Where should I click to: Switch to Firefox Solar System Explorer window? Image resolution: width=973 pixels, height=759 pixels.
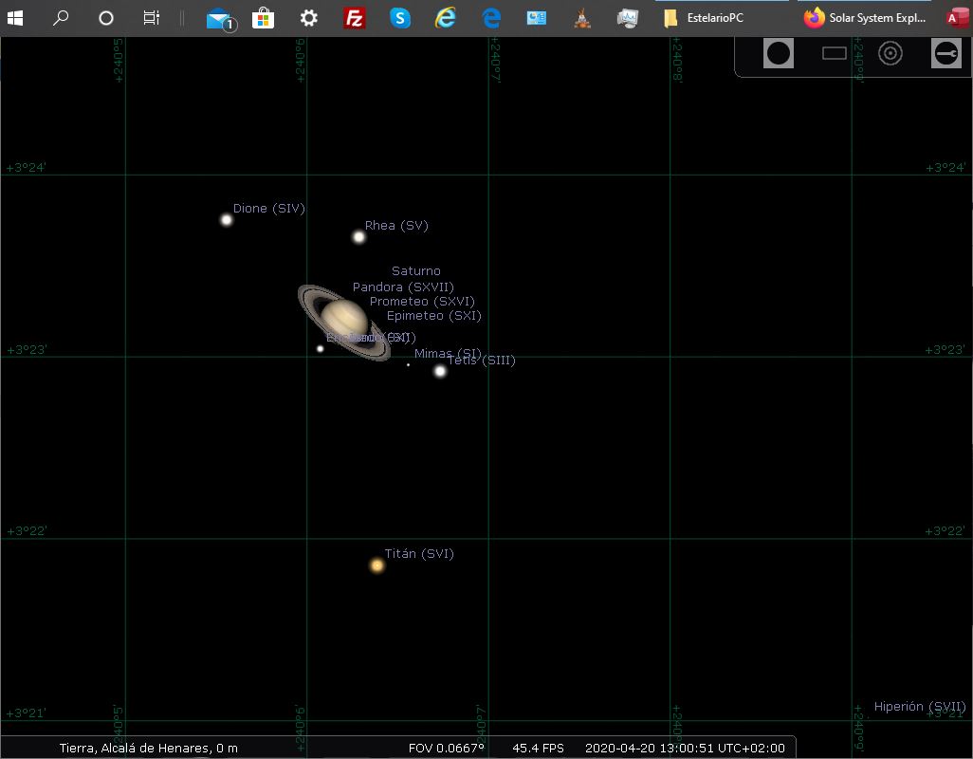[x=865, y=18]
